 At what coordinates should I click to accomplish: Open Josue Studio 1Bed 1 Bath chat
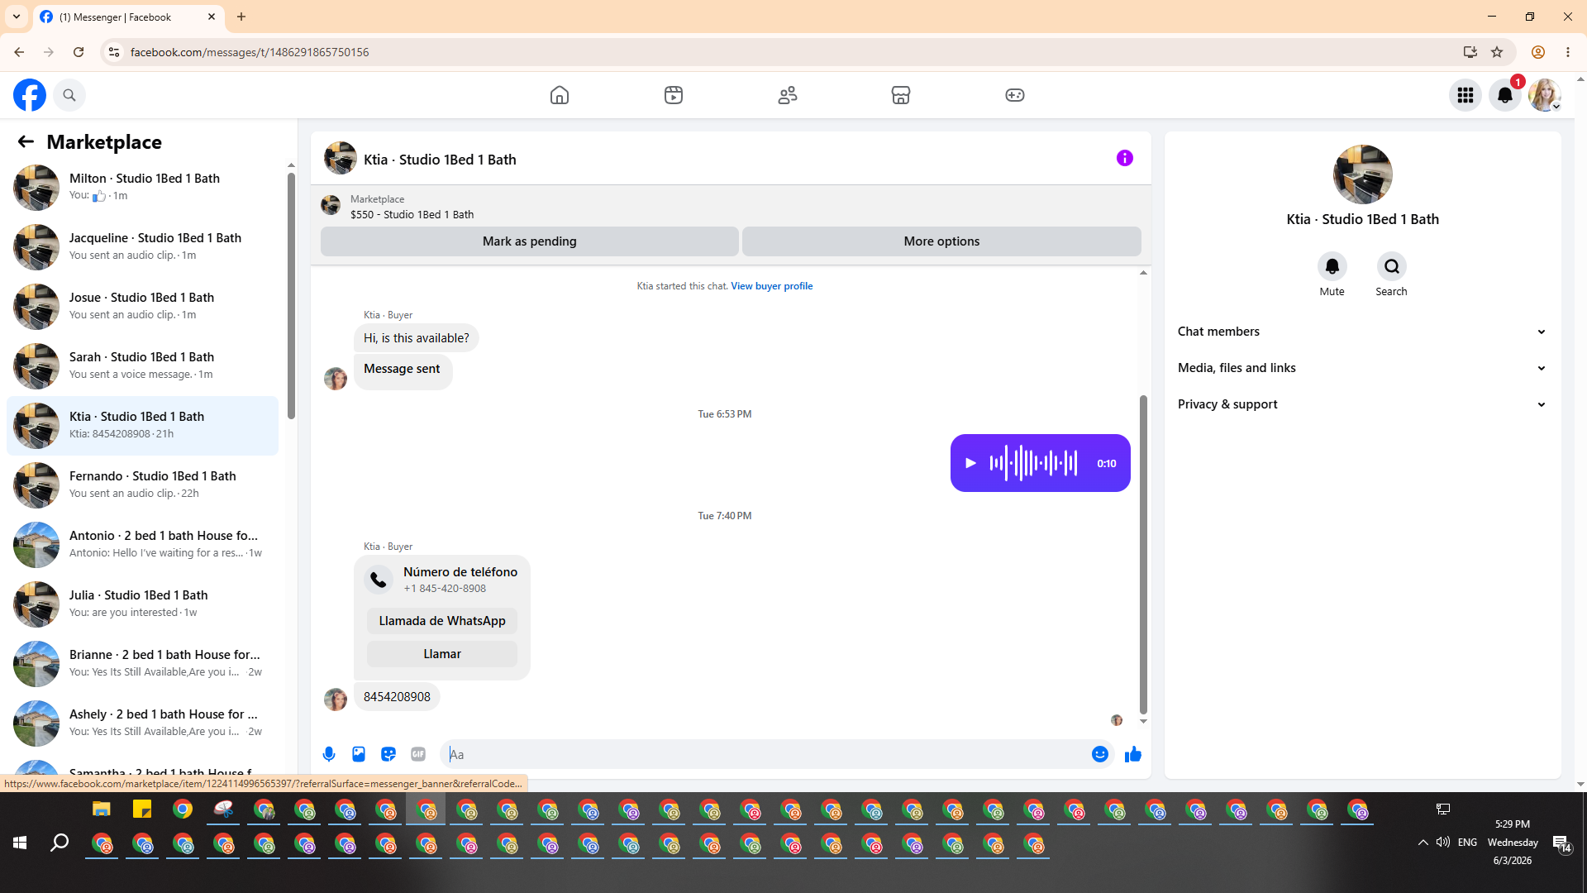(x=143, y=307)
